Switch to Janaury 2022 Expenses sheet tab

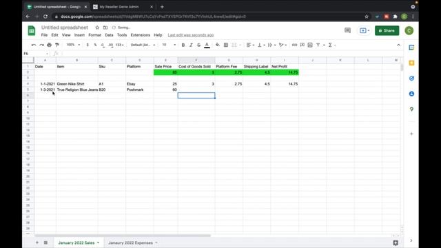132,242
